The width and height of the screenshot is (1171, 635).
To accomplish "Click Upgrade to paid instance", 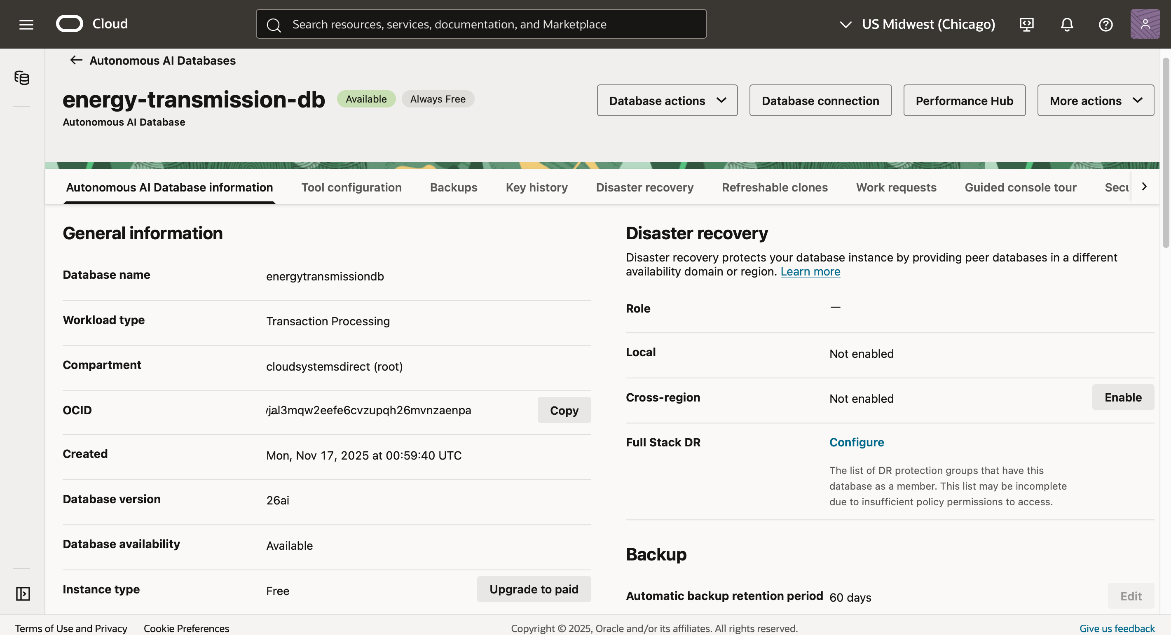I will pyautogui.click(x=534, y=589).
